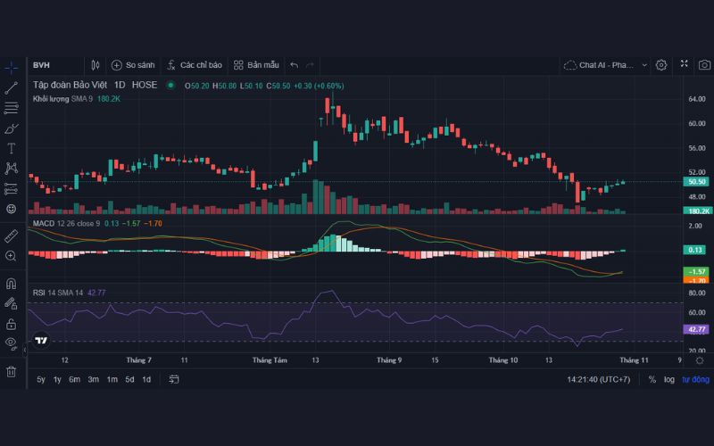Viewport: 714px width, 446px height.
Task: Select the text annotation tool
Action: coord(12,148)
